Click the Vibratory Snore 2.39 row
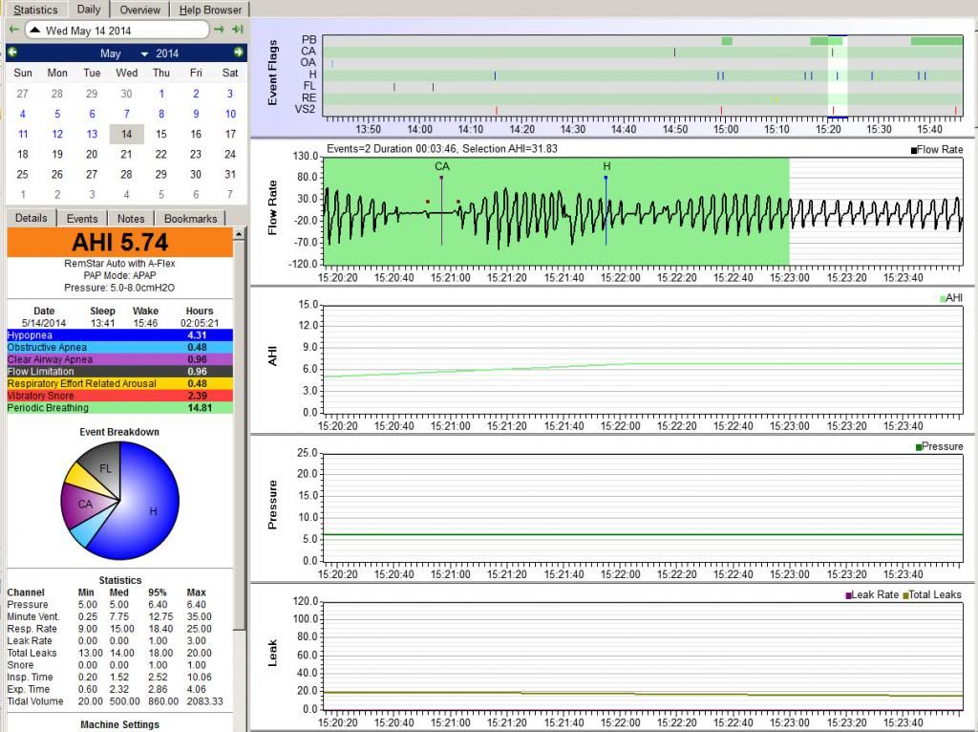 point(119,396)
